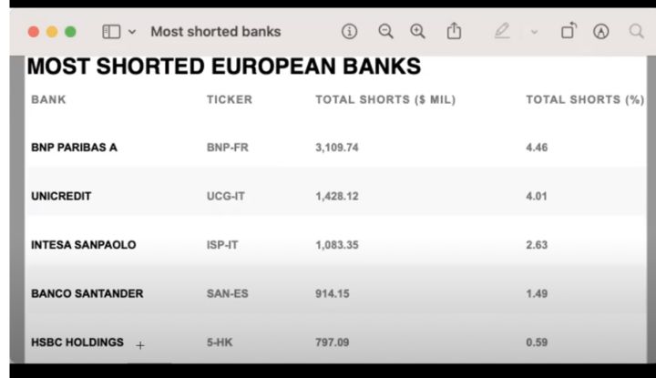
Task: Open the document info inspector
Action: [x=349, y=31]
